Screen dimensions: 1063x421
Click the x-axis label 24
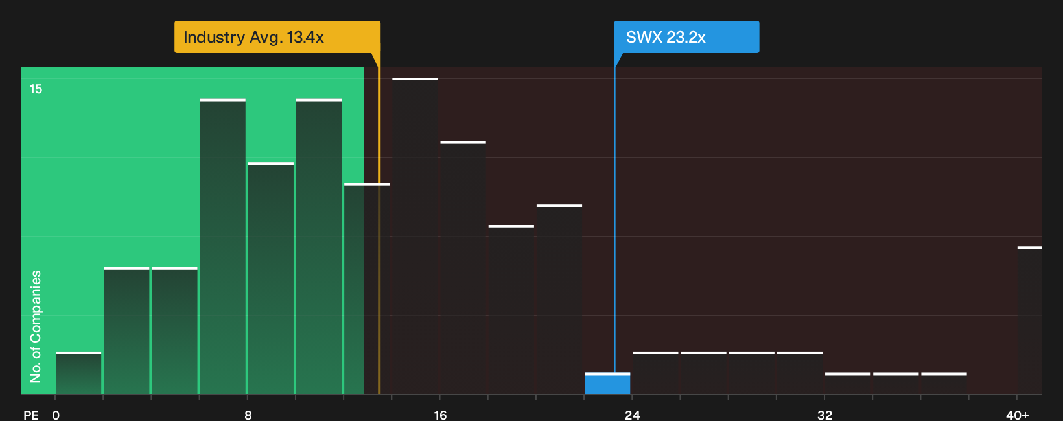[x=633, y=415]
